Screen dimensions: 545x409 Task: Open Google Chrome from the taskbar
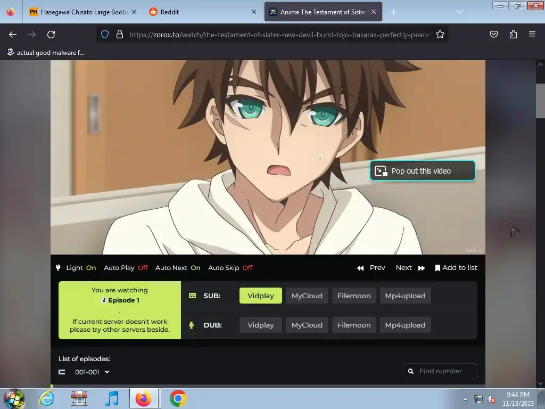click(x=178, y=398)
